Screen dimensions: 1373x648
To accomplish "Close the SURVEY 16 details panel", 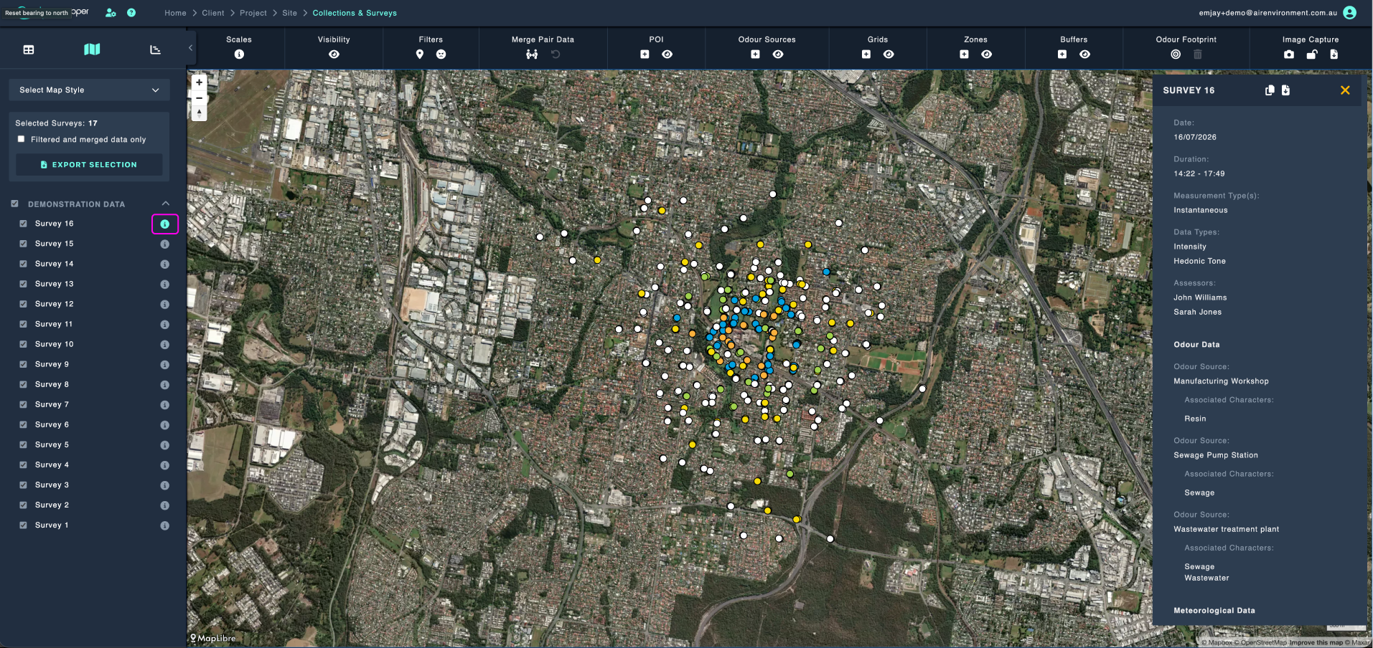I will (1345, 90).
